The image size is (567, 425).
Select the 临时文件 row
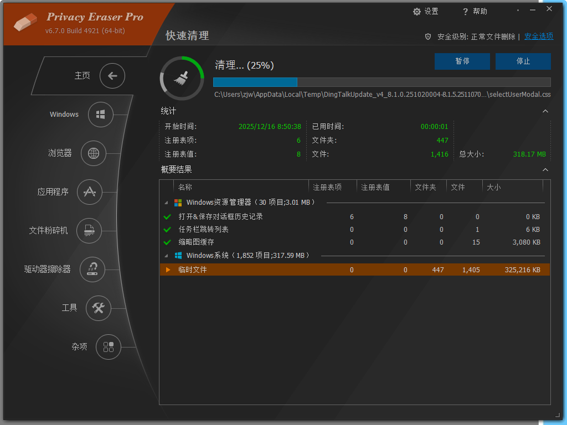355,269
